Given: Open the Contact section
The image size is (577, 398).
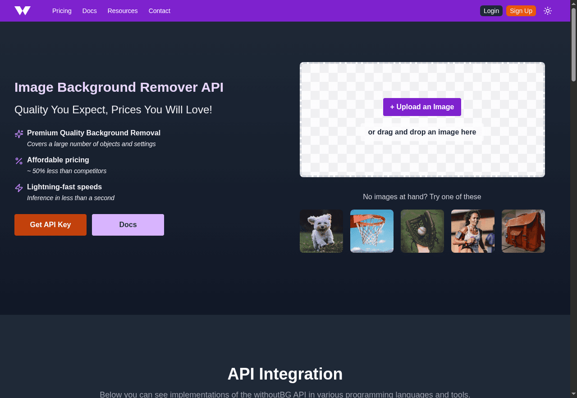Looking at the screenshot, I should pos(159,10).
